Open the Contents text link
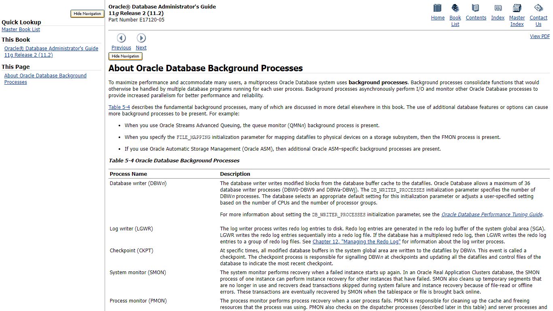Image resolution: width=553 pixels, height=311 pixels. [x=476, y=18]
